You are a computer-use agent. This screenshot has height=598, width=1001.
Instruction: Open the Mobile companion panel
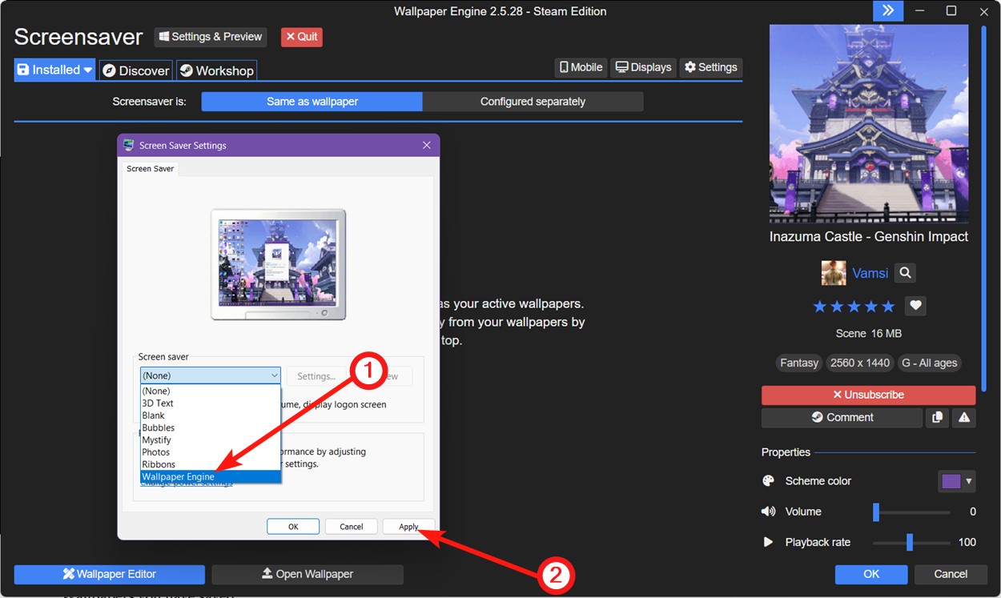pos(580,67)
